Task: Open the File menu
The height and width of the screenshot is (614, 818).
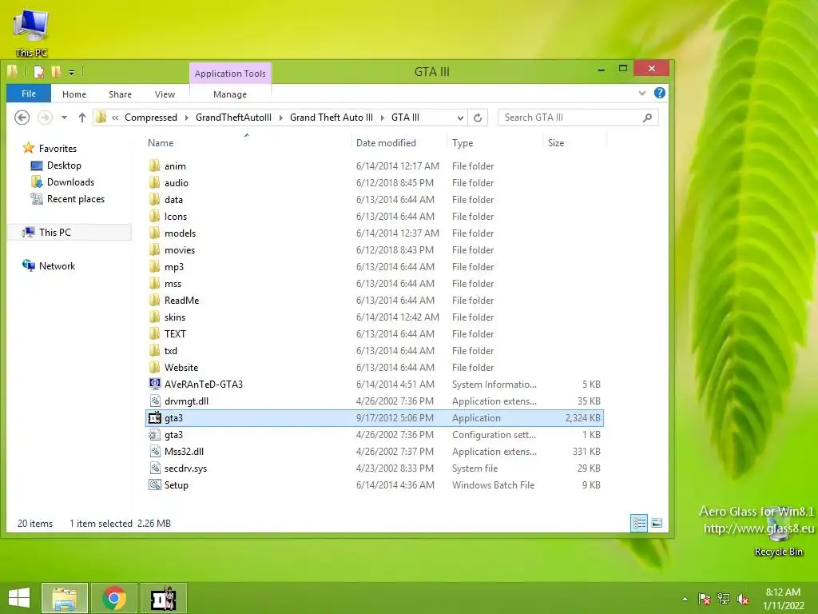Action: pyautogui.click(x=29, y=94)
